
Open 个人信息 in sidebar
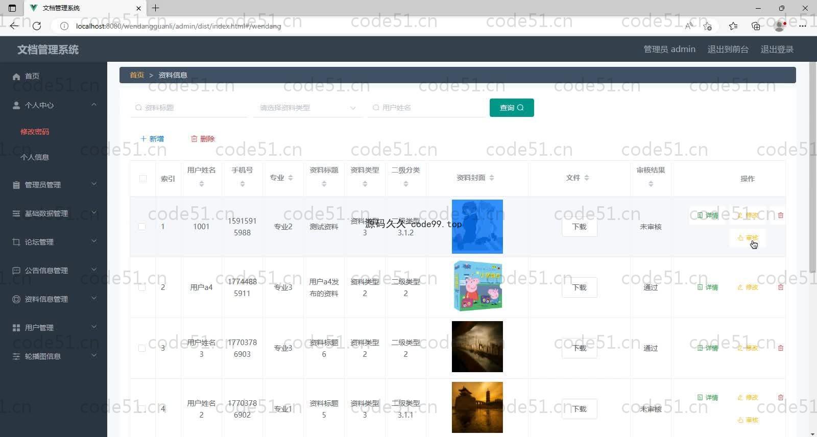point(35,157)
